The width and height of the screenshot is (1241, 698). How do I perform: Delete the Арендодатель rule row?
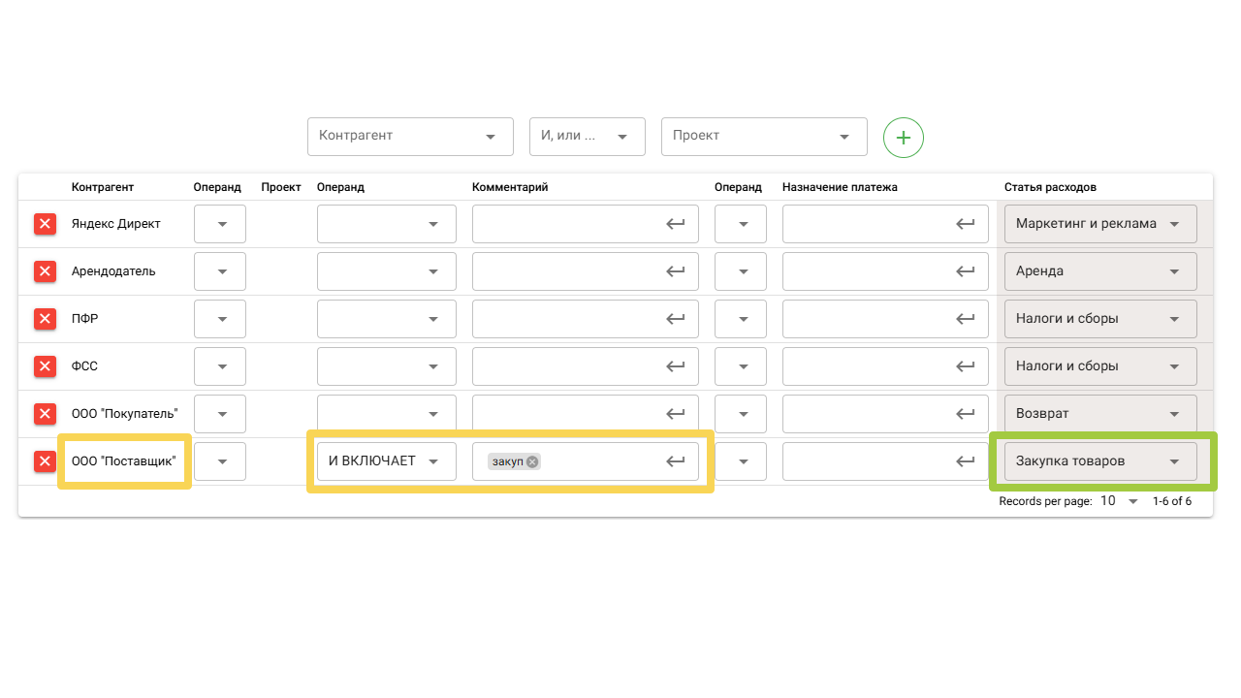pyautogui.click(x=45, y=271)
